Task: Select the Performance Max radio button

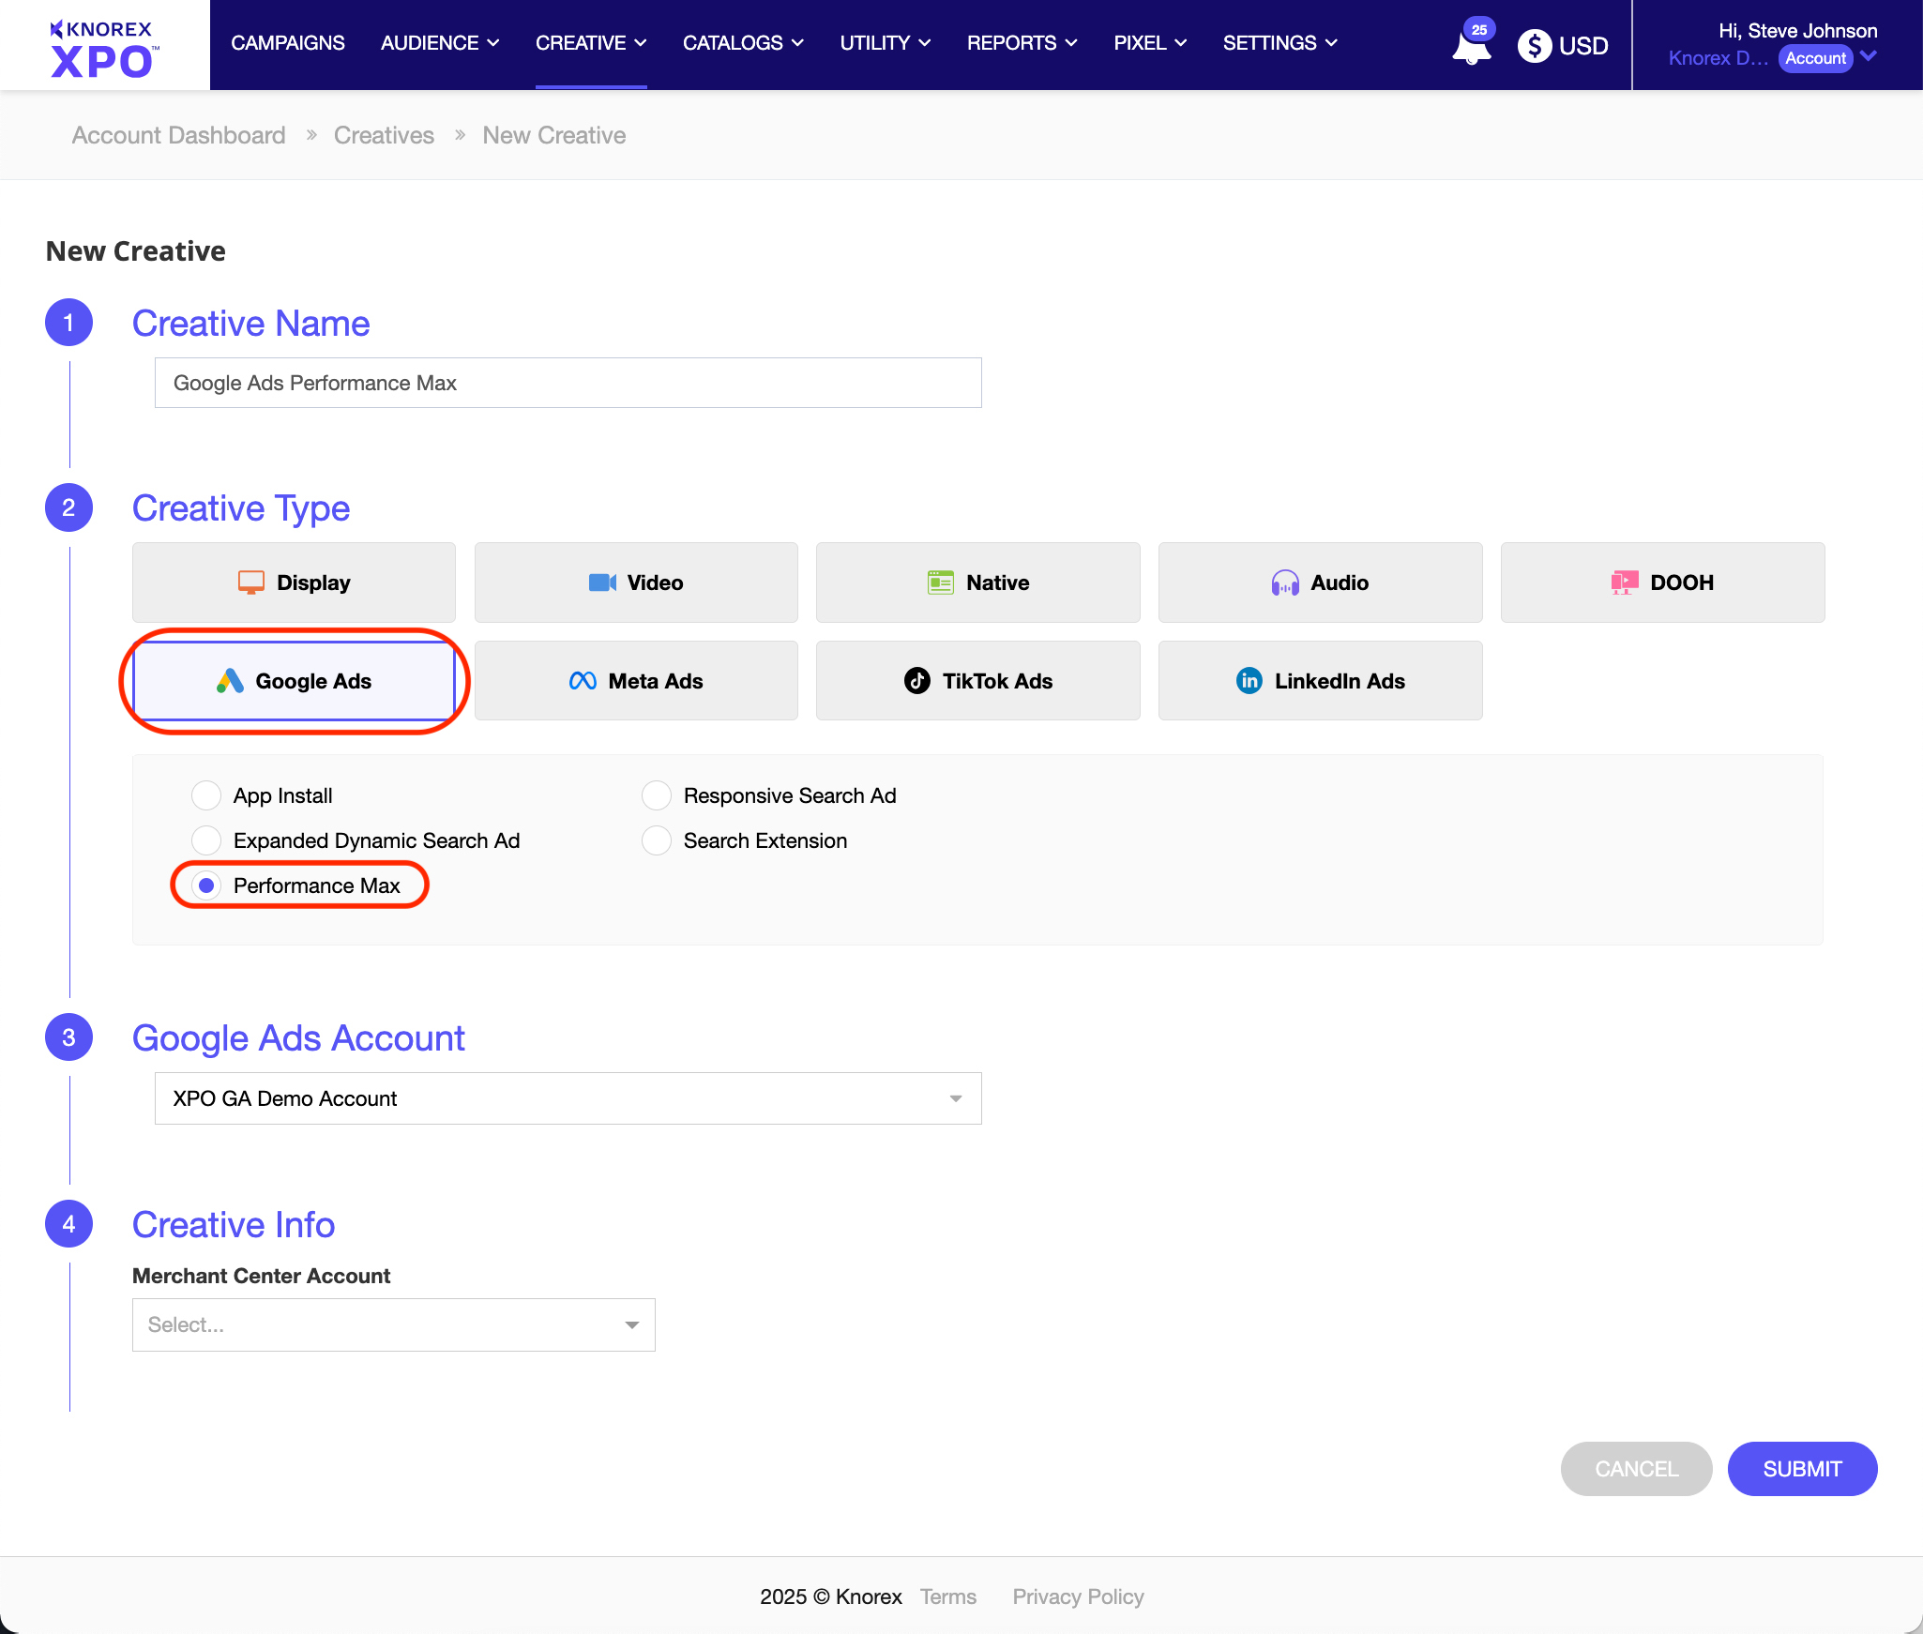Action: (x=206, y=885)
